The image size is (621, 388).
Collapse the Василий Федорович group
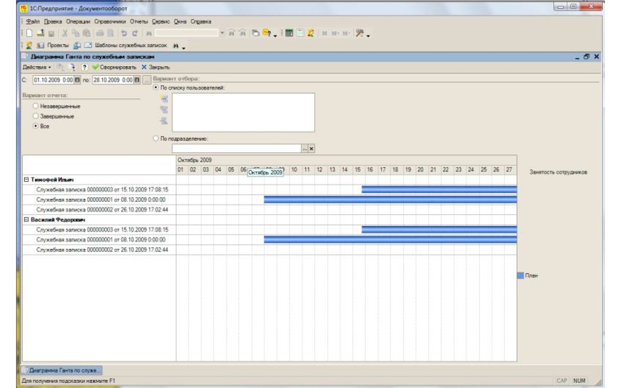26,220
